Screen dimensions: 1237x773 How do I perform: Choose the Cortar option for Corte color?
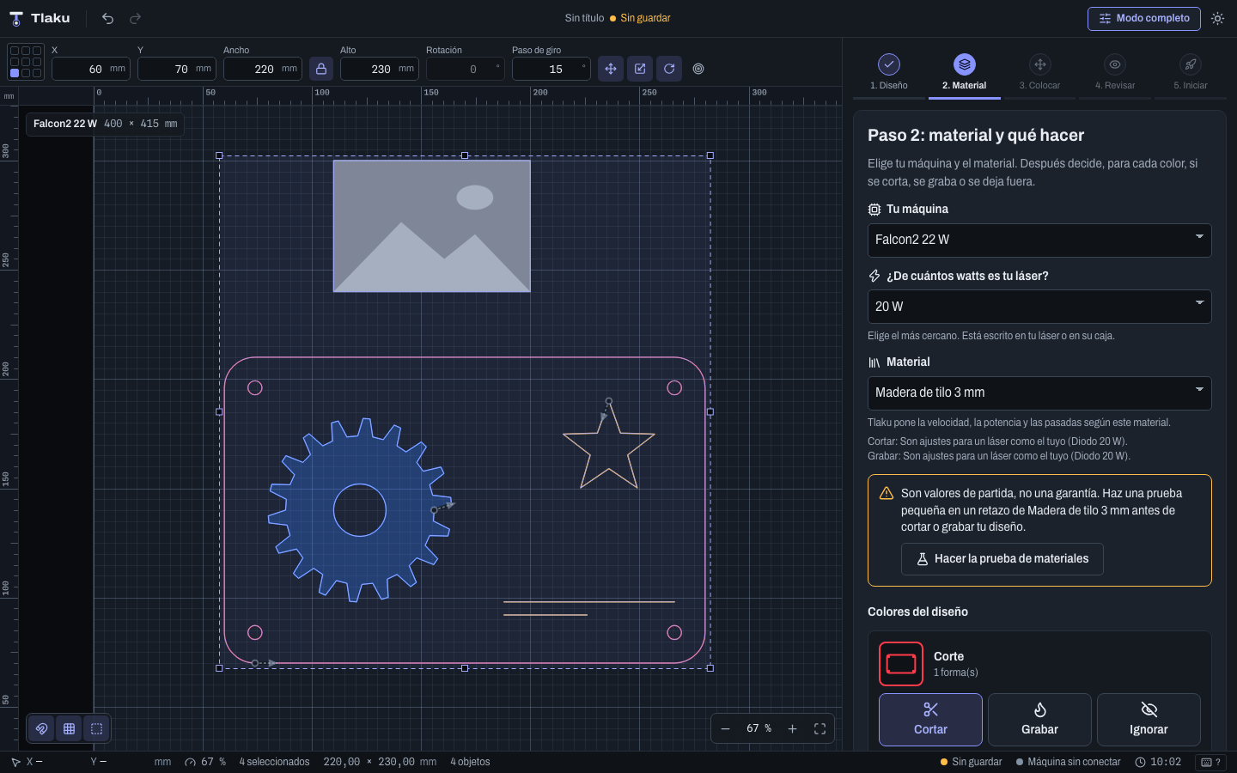click(930, 720)
